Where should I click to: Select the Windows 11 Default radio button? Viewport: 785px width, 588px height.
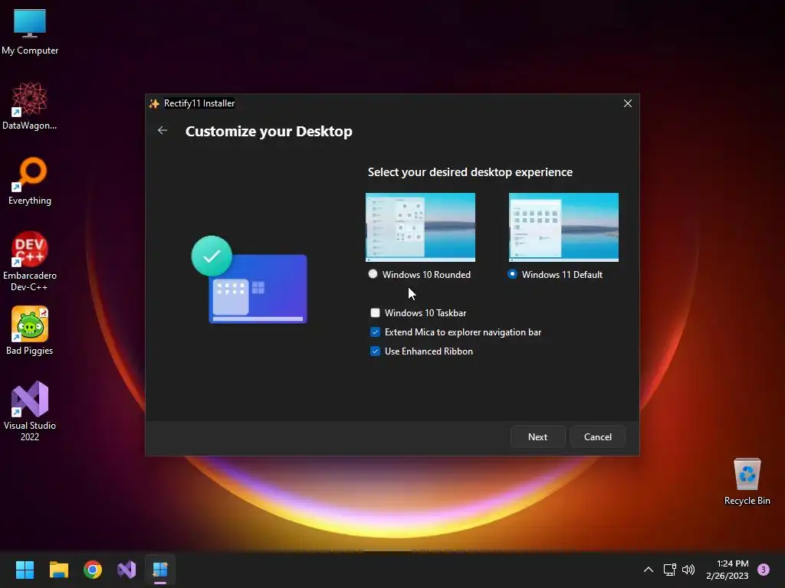coord(512,274)
